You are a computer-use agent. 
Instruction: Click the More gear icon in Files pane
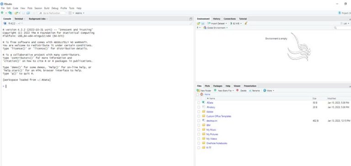point(265,91)
